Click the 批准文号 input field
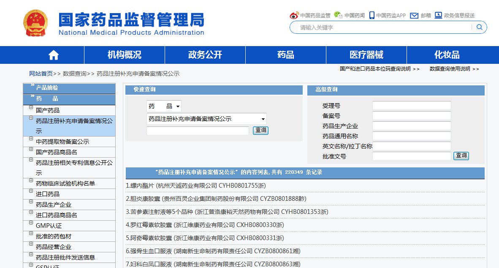 (411, 156)
